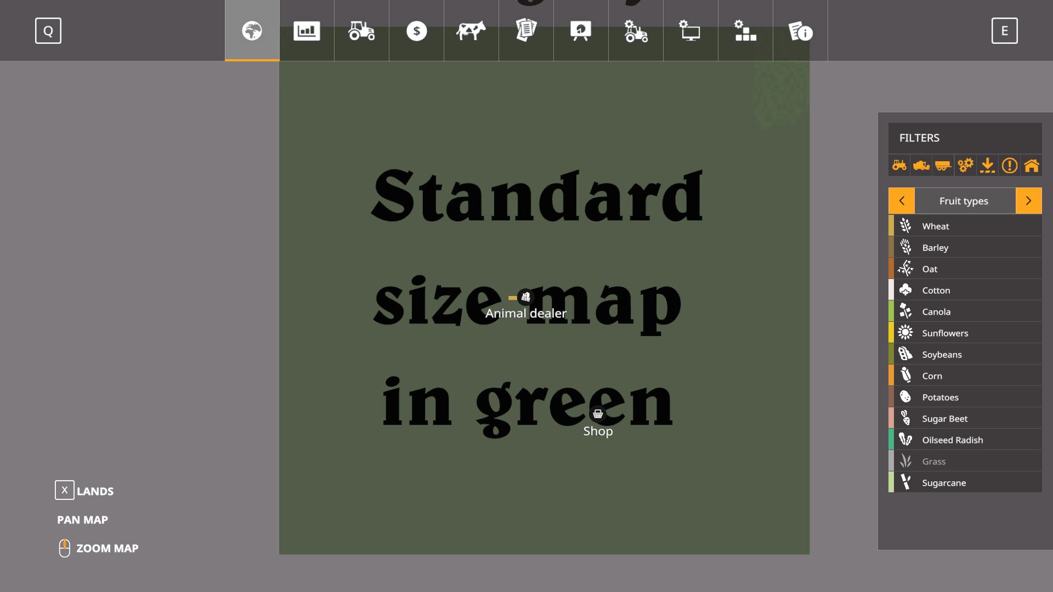Image resolution: width=1053 pixels, height=592 pixels.
Task: Select the Sugarcane row label
Action: 944,483
